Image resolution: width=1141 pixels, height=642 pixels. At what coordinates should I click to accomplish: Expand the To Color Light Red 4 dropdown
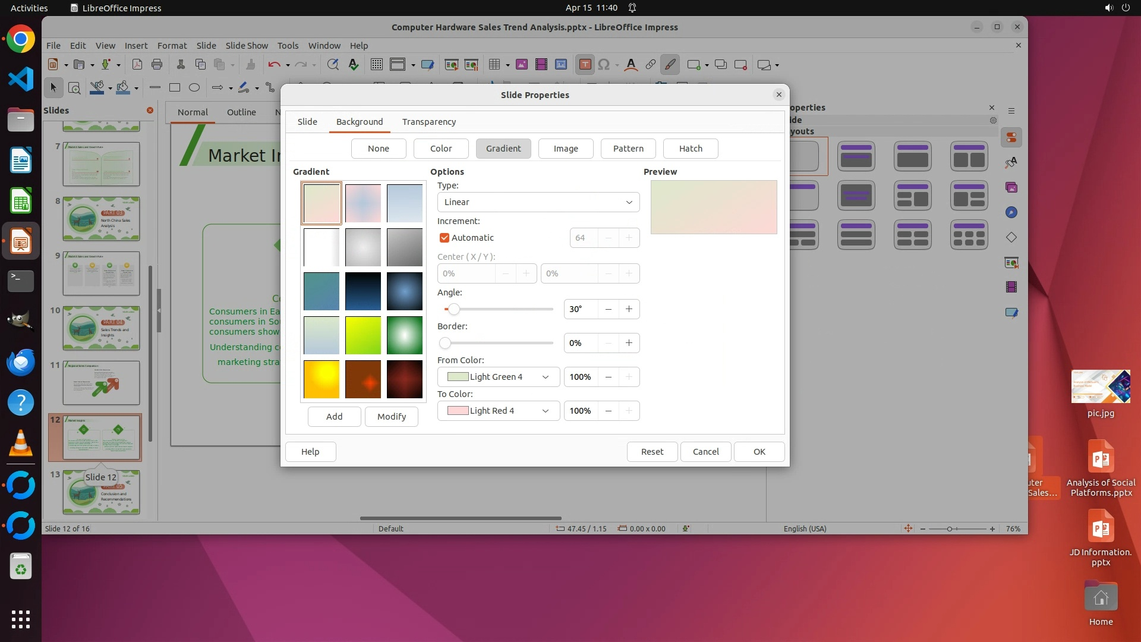498,411
